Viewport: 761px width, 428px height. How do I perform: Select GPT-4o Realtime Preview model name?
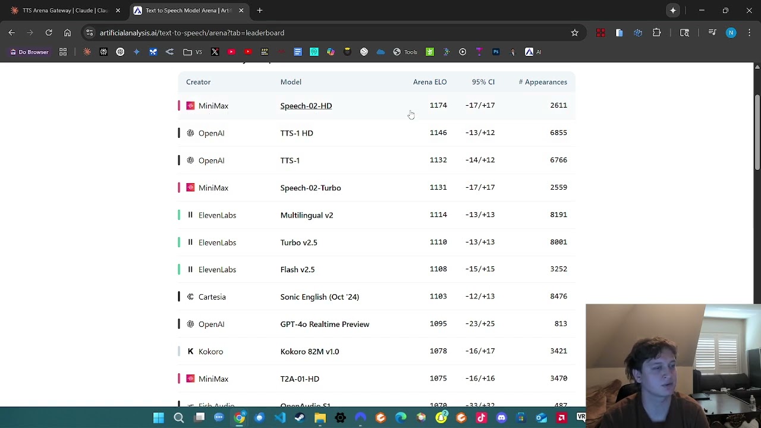point(325,324)
